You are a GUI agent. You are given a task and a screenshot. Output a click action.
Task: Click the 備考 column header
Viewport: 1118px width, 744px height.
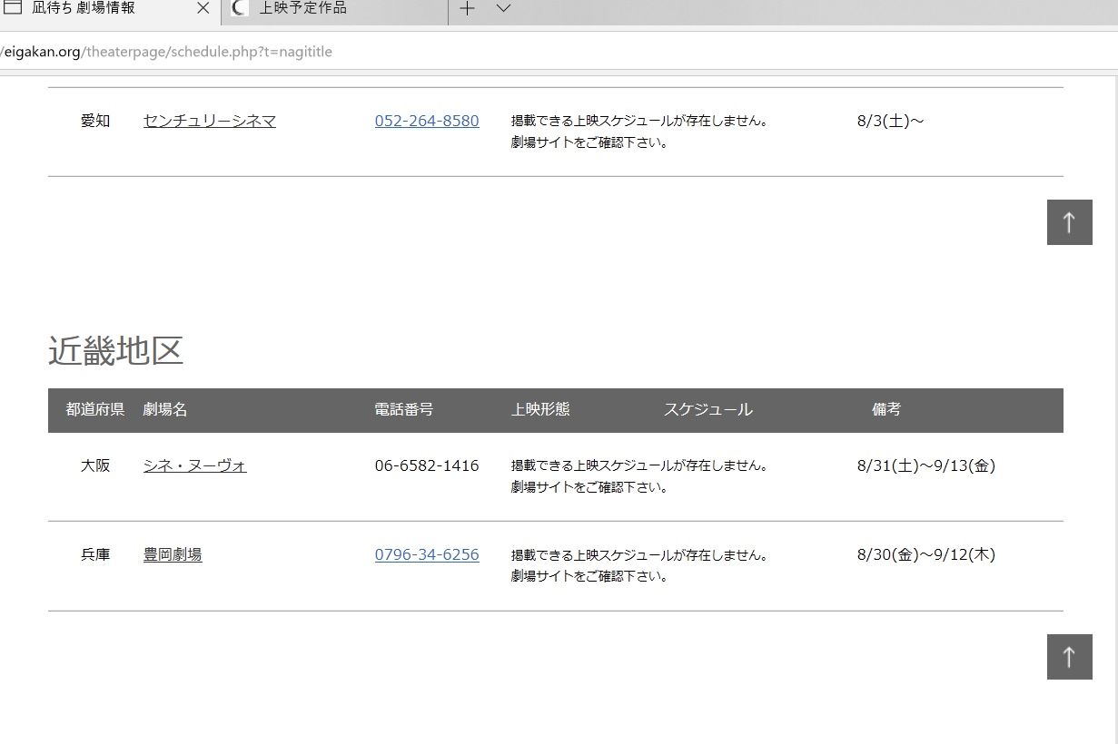pos(885,410)
